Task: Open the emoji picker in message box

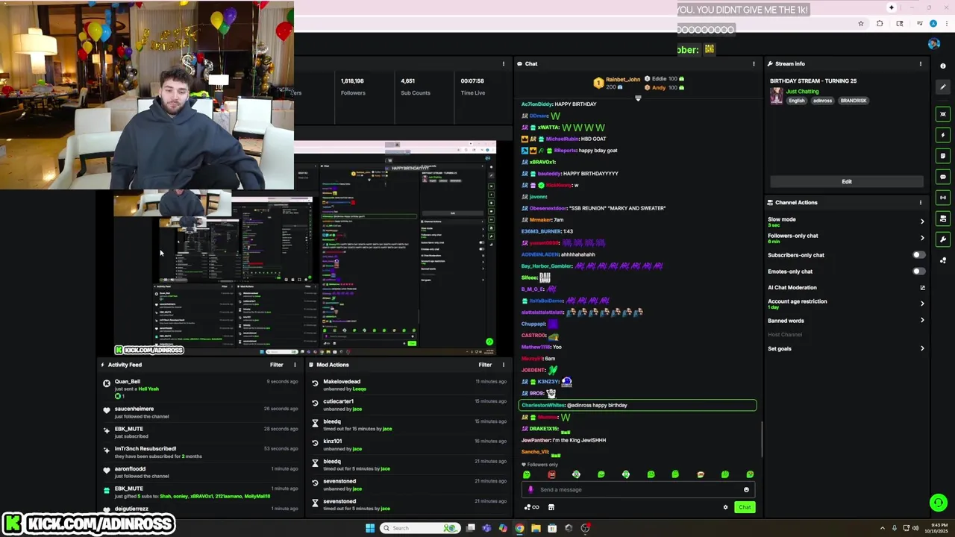Action: point(746,490)
